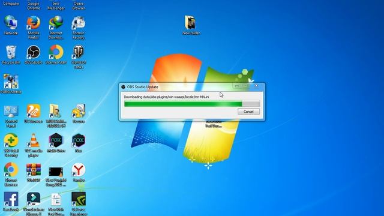Select the World of Tanks shortcut
Screen dimensions: 384x216
tap(79, 57)
